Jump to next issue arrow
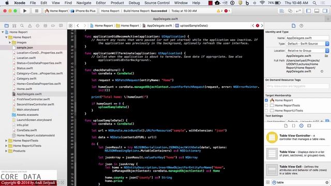Screen dimensions: 331x186 262,26
